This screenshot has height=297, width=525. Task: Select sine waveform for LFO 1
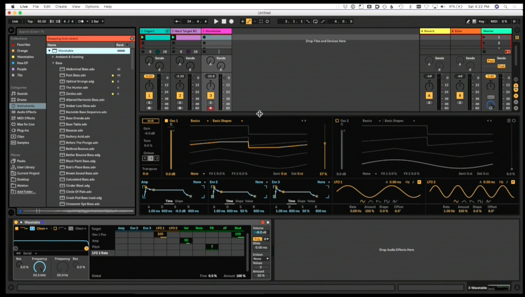tap(362, 201)
